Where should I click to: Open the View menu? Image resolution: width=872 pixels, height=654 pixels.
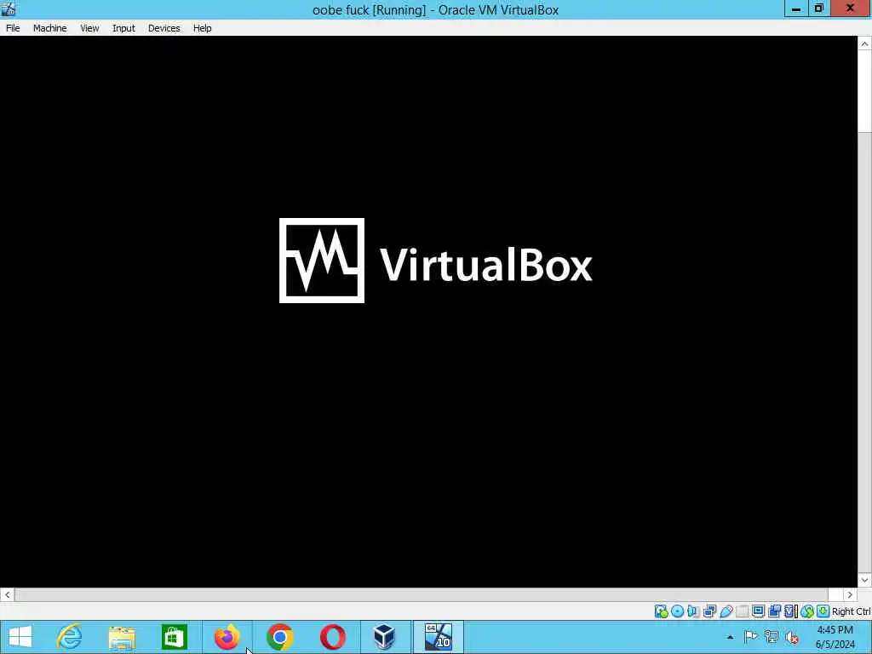89,28
